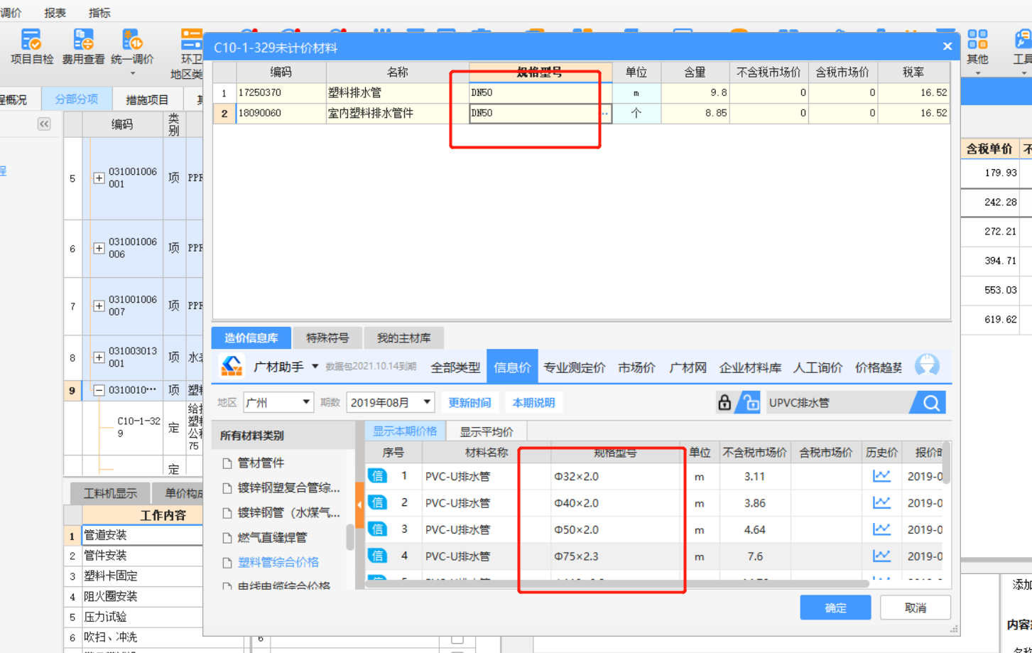This screenshot has width=1032, height=653.
Task: Click the UPVC排水管 search field
Action: point(838,403)
